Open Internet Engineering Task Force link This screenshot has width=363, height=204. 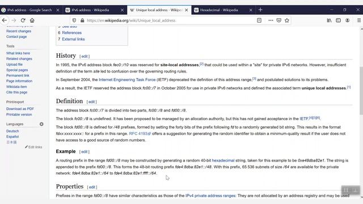[127, 79]
